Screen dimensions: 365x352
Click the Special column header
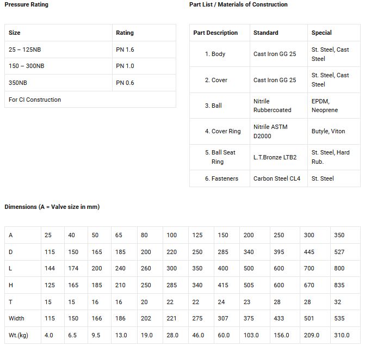[321, 33]
